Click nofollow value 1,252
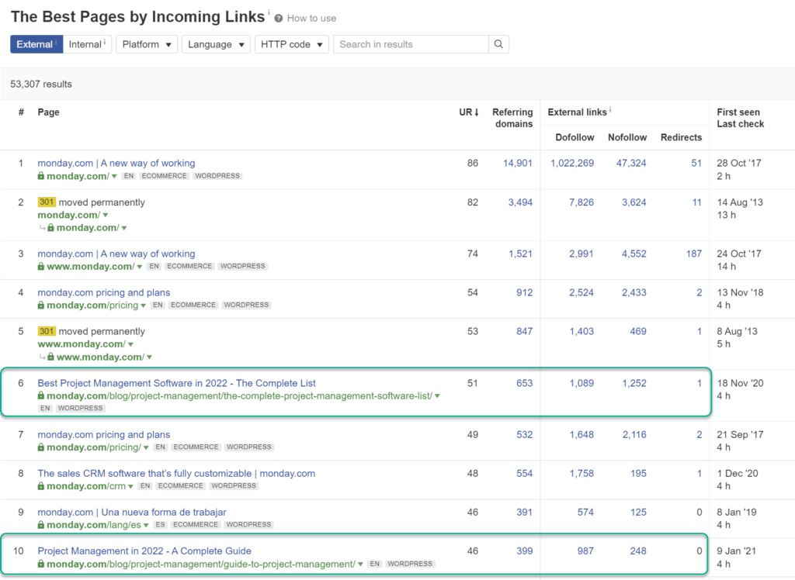This screenshot has width=795, height=580. (x=634, y=383)
